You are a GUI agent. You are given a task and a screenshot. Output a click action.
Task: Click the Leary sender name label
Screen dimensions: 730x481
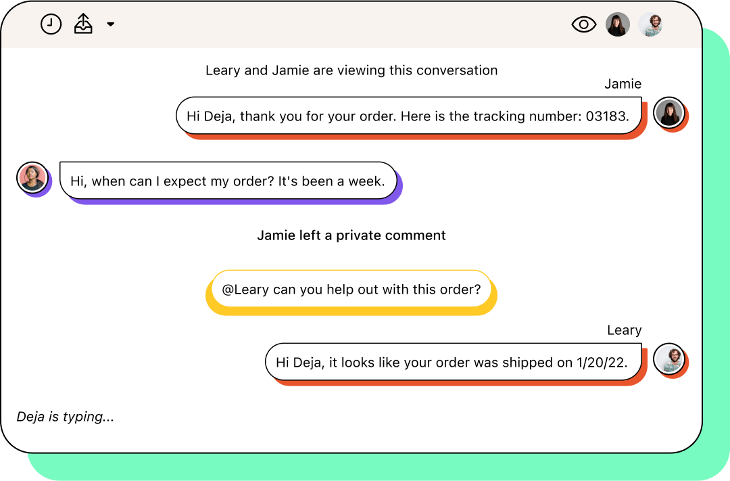(625, 330)
